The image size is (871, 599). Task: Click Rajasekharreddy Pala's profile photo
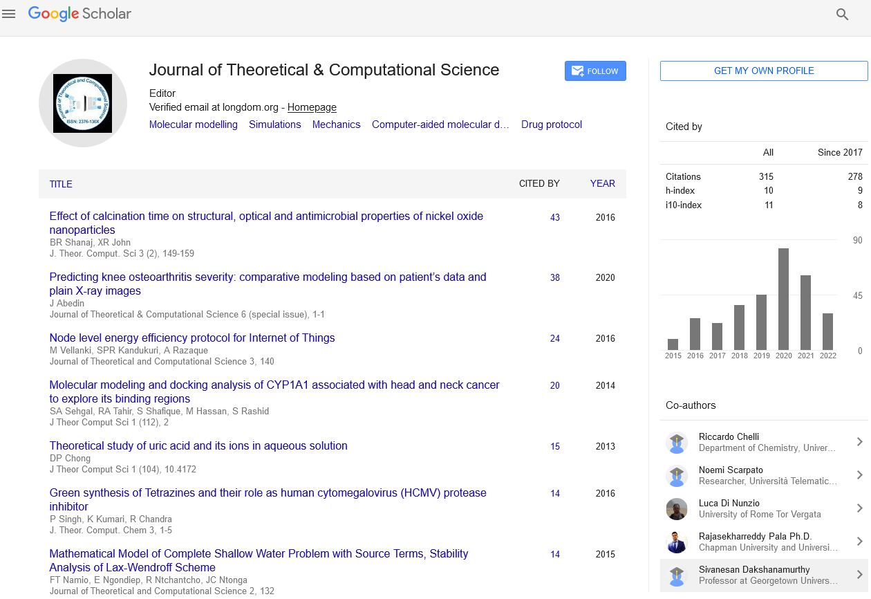pos(677,542)
